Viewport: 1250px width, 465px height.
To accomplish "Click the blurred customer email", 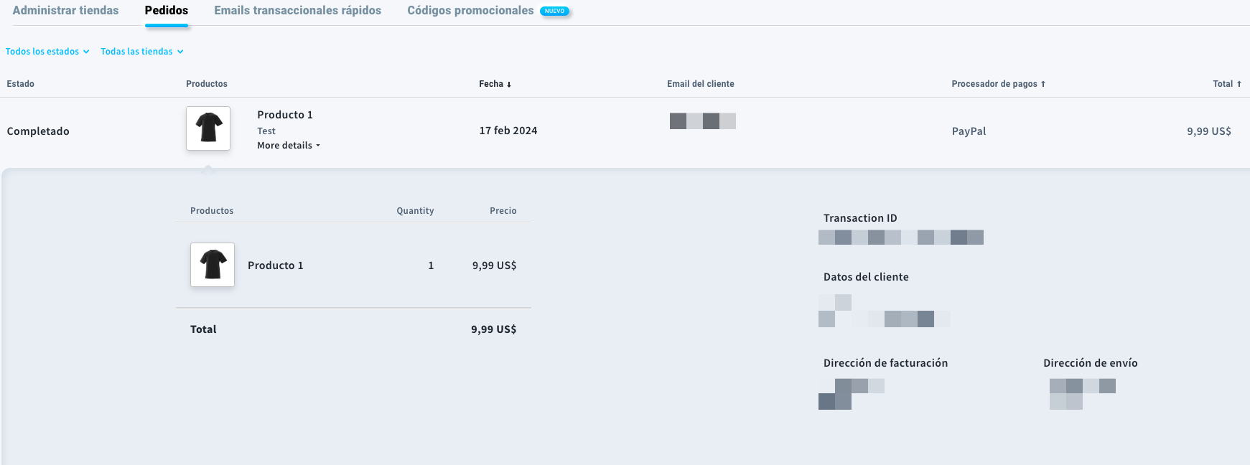I will click(x=703, y=121).
